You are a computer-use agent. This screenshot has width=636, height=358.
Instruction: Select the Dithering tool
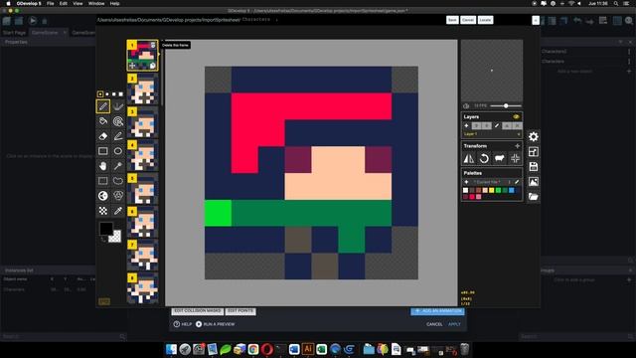point(103,210)
